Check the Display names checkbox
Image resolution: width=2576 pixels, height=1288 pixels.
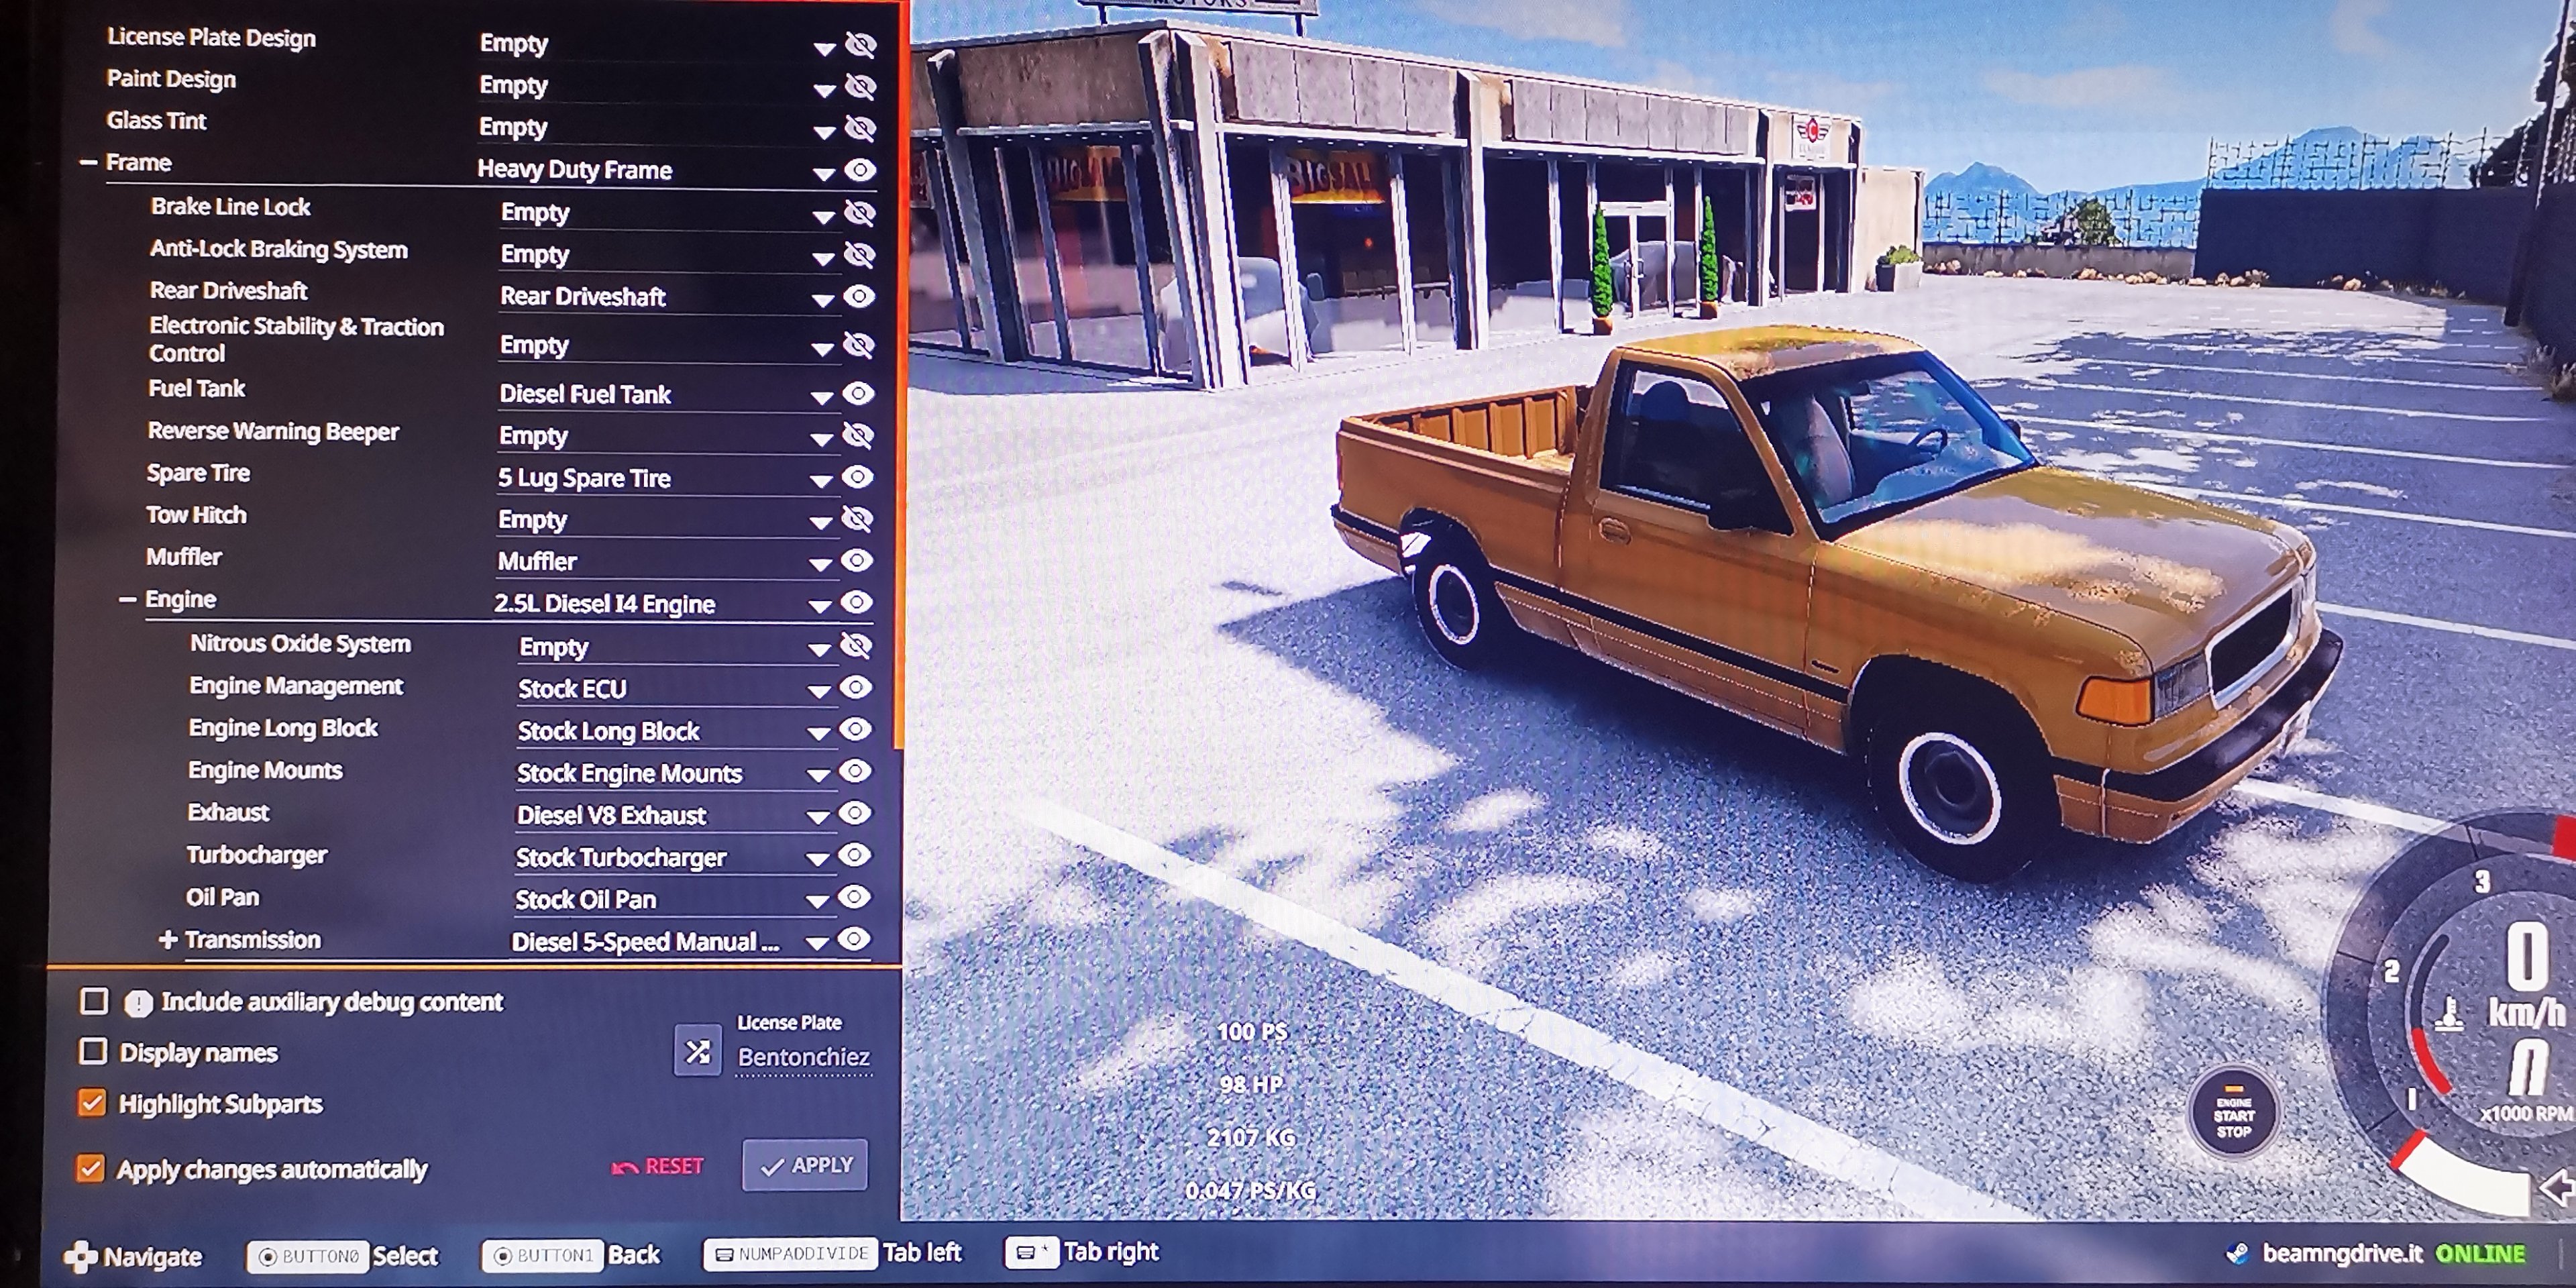pyautogui.click(x=93, y=1051)
